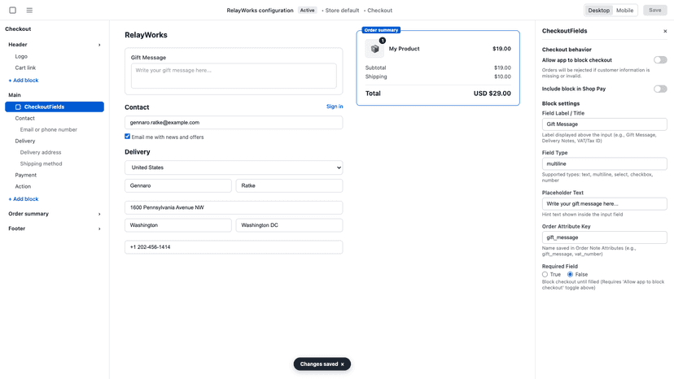Click the last name field Ratke

click(289, 185)
